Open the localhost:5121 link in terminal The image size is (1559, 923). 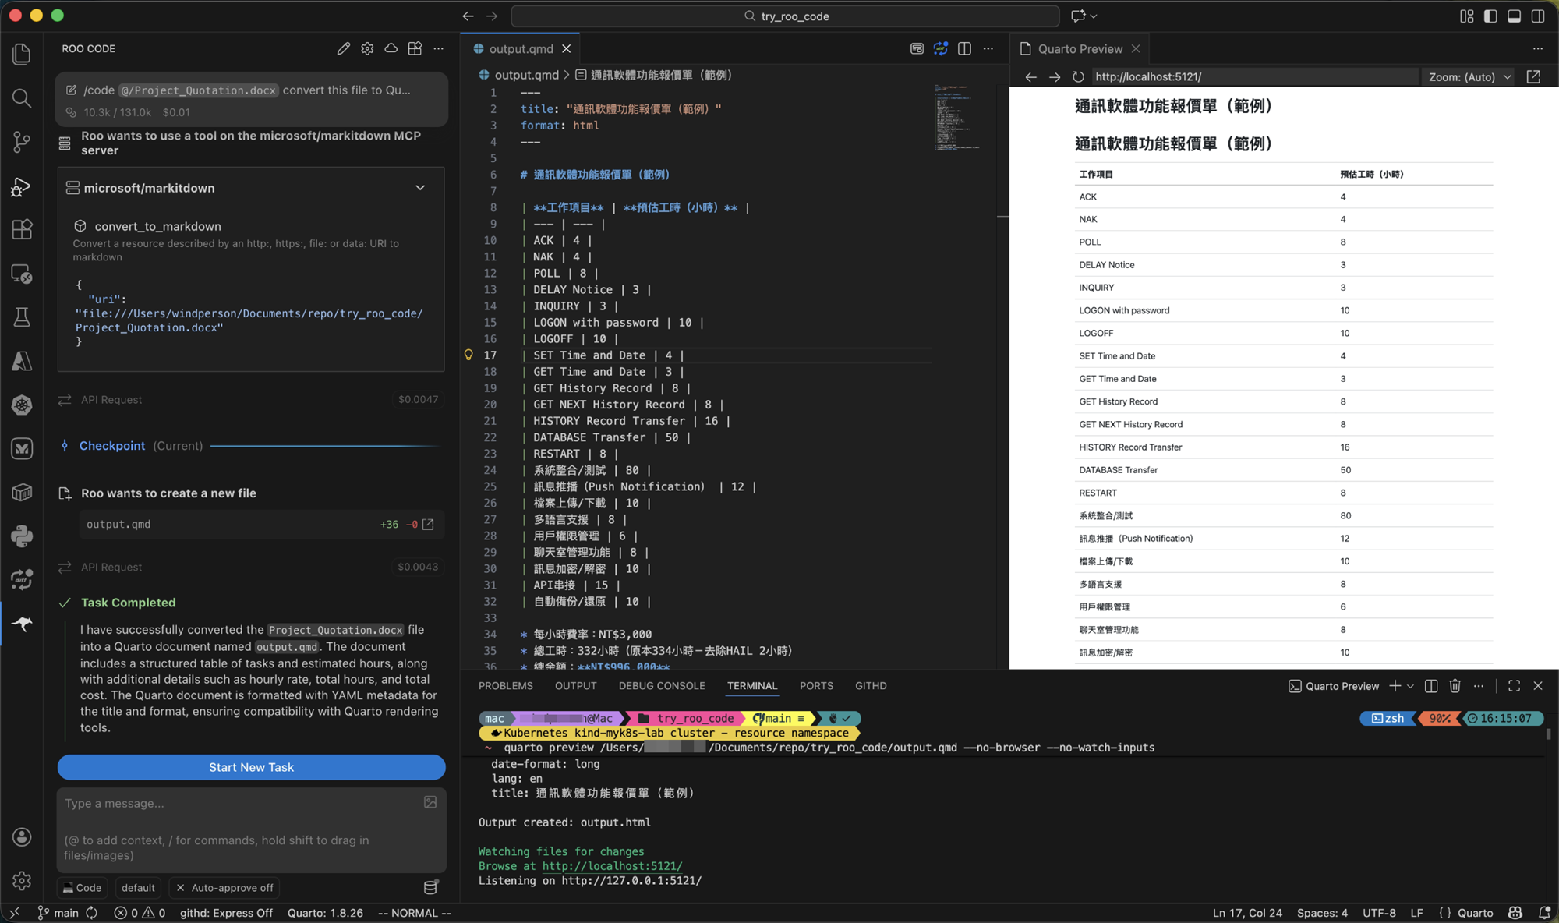click(x=612, y=866)
